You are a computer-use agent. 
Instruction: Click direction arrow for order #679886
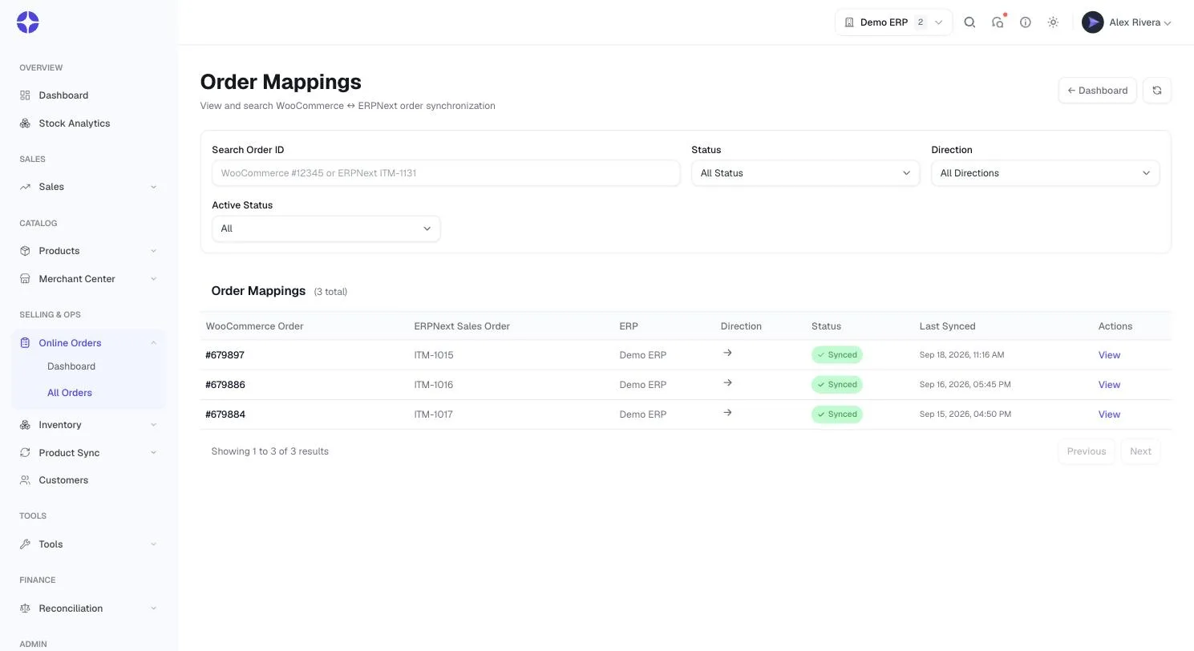click(727, 382)
